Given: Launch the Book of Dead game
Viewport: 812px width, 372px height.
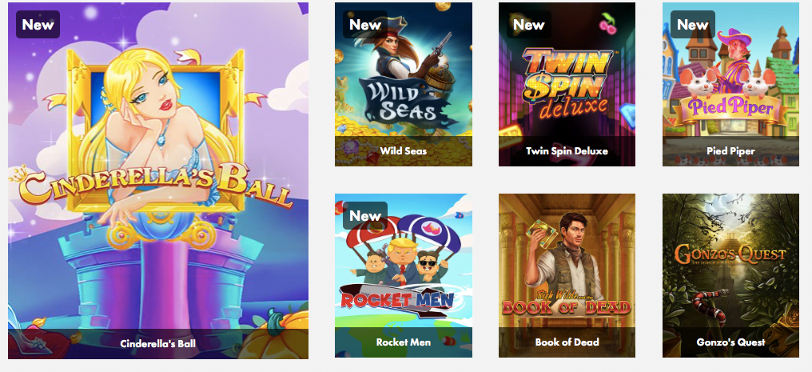Looking at the screenshot, I should 567,276.
